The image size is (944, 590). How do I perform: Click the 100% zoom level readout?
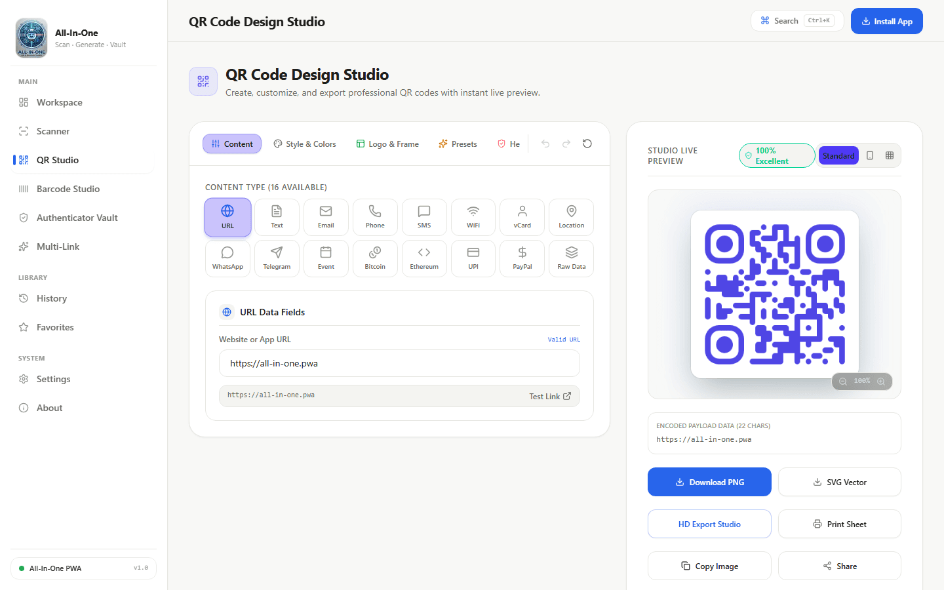tap(862, 381)
